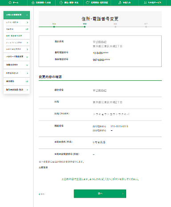Open the 口座情報・入出金 menu tab
Viewport: 171px width, 207px height.
[41, 3]
